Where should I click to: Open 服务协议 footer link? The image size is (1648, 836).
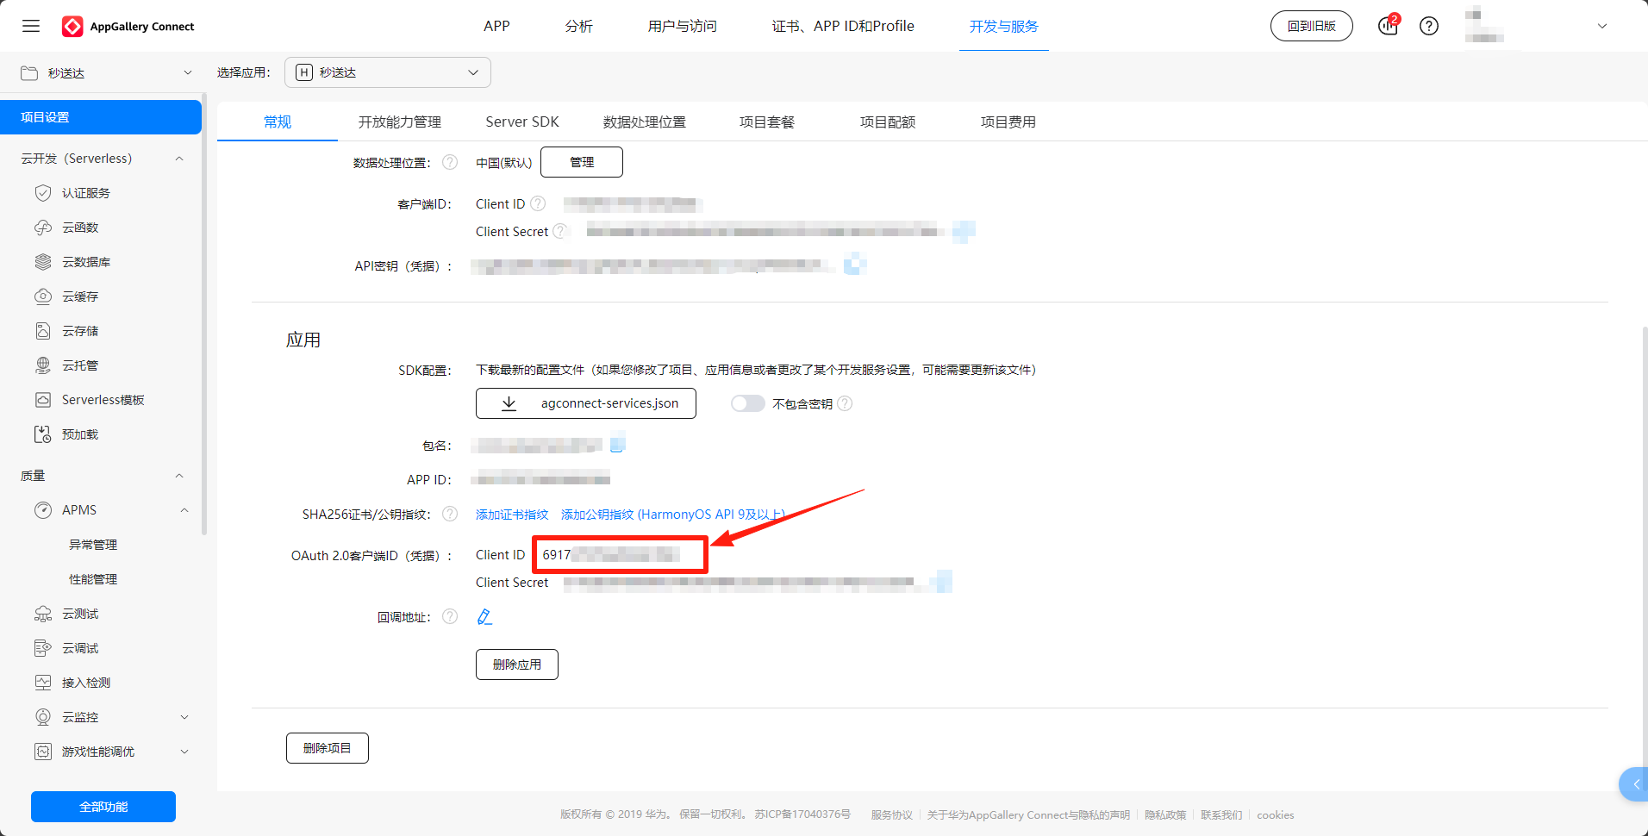[891, 814]
